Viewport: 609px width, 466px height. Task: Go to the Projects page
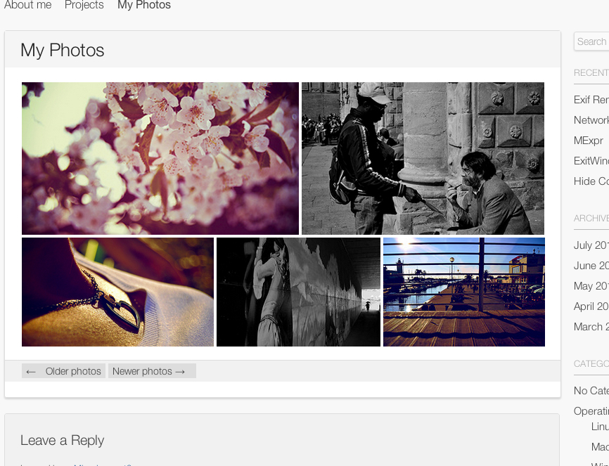84,6
